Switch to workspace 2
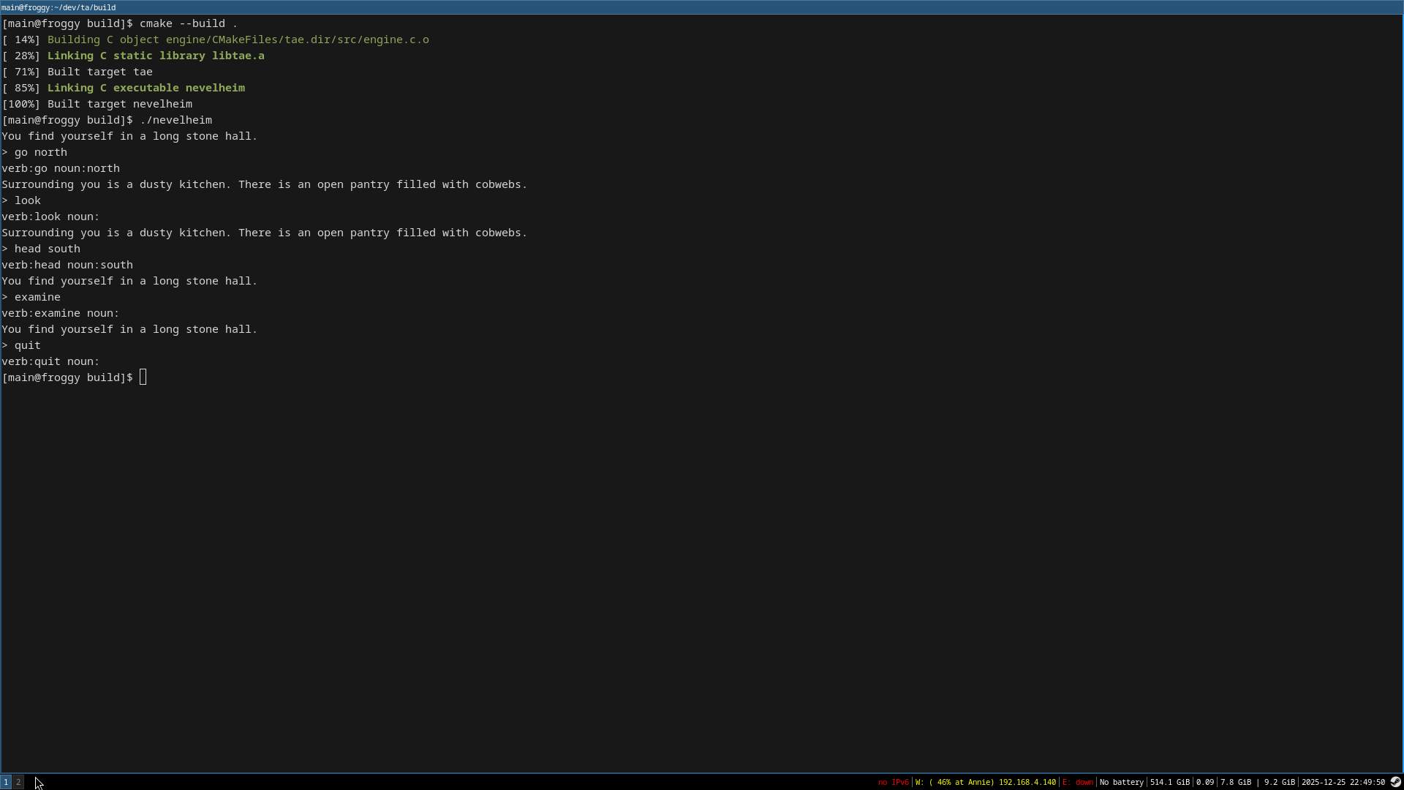 click(x=18, y=782)
